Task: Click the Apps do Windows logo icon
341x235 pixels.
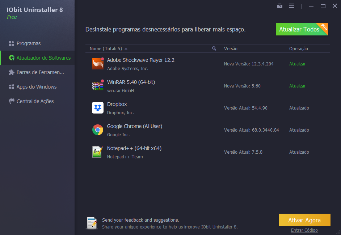Action: [11, 87]
